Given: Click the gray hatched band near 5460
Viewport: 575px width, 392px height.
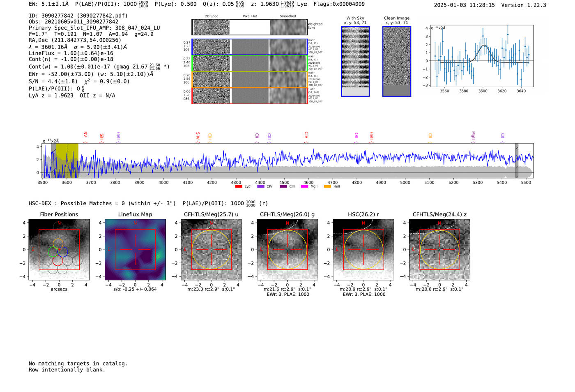Looking at the screenshot, I should [x=517, y=160].
